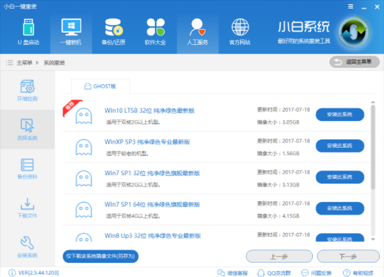
Task: Click the scrollbar down arrow
Action: 373,239
